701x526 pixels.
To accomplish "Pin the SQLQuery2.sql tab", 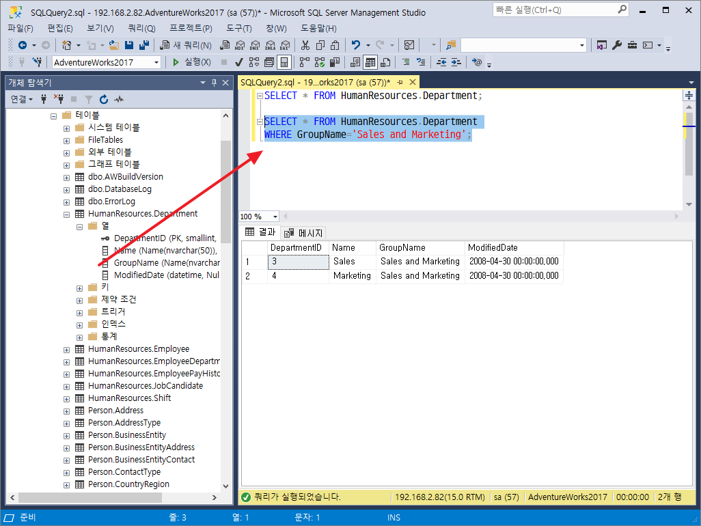I will coord(400,82).
